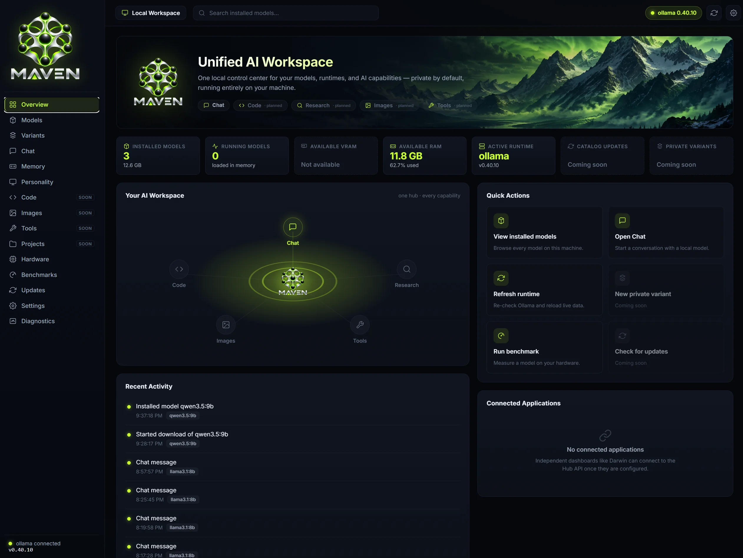Click the ollama 0.40.10 status pill
The width and height of the screenshot is (743, 558).
(x=674, y=13)
